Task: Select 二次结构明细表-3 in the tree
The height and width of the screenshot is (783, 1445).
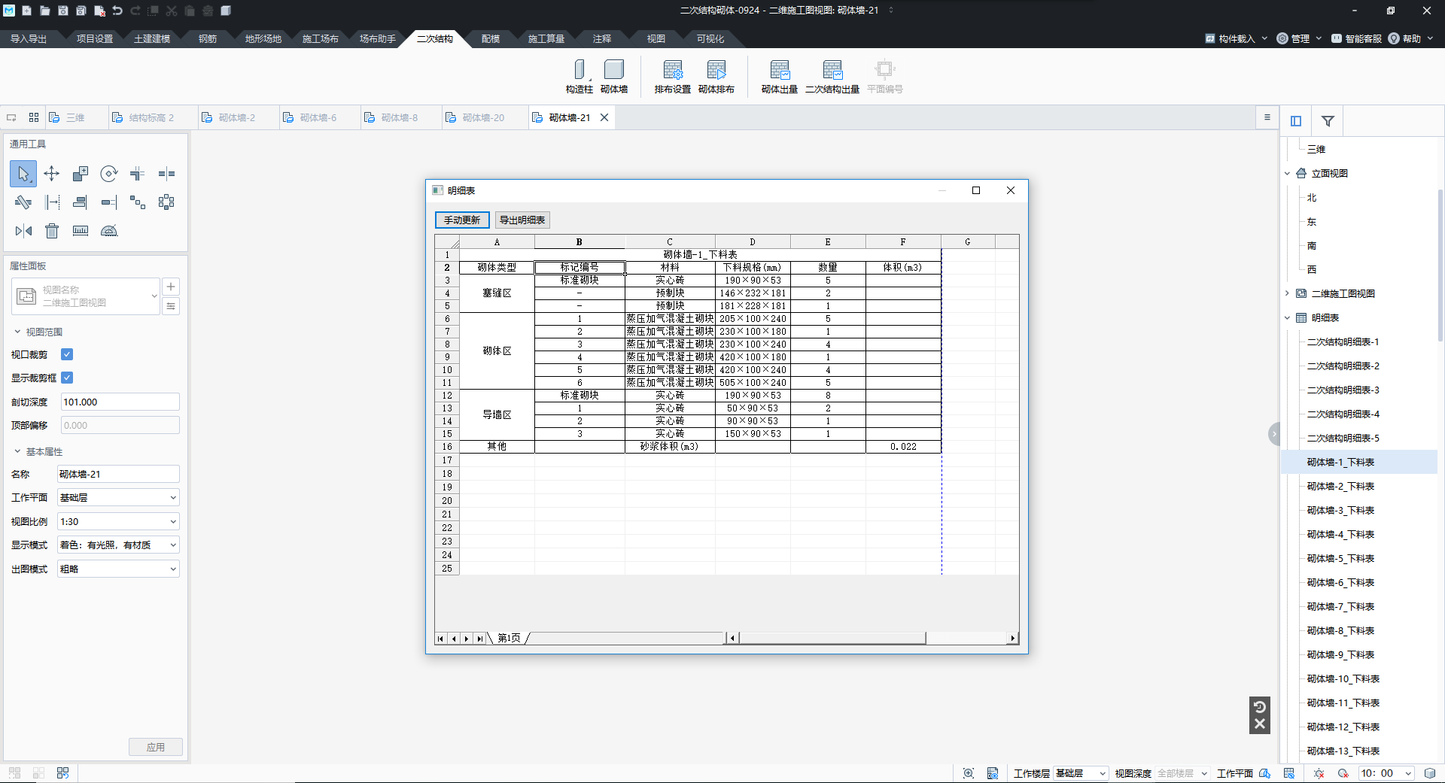Action: (1343, 390)
